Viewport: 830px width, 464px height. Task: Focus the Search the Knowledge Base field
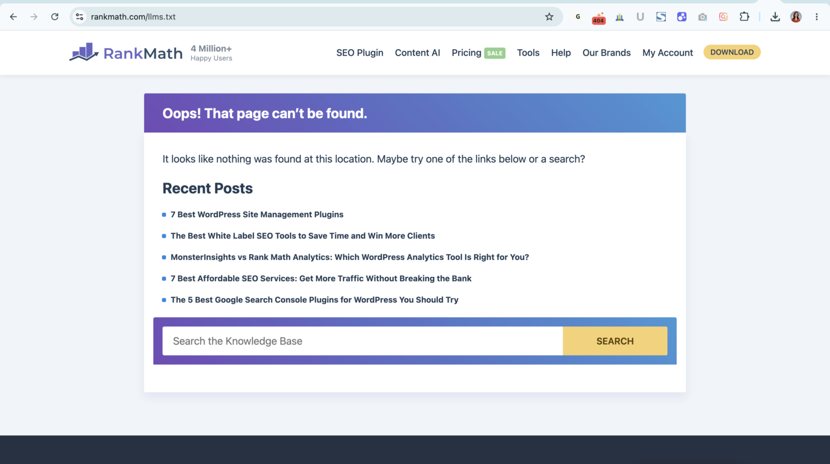pyautogui.click(x=363, y=341)
